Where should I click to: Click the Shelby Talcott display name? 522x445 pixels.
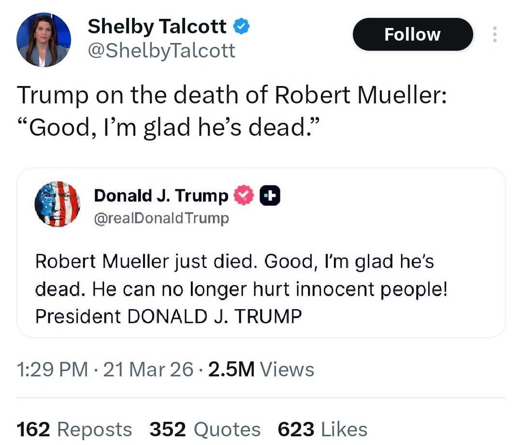[x=157, y=27]
